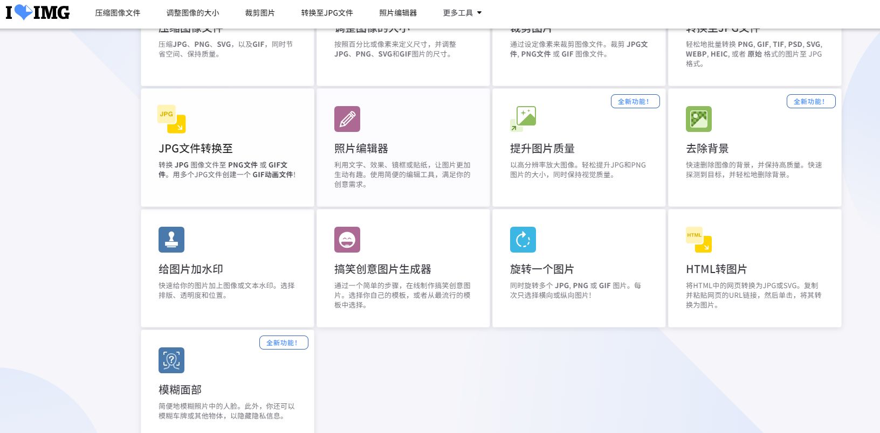Click the 转换 JPG 图像文件至 description

[x=227, y=170]
